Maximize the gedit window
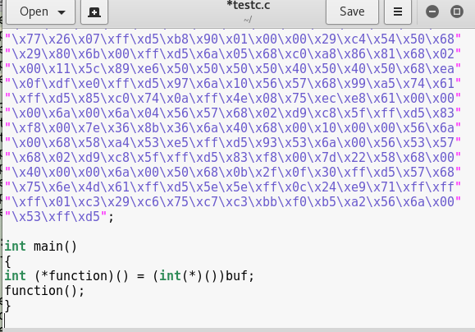Screen dimensions: 475x332 point(456,12)
